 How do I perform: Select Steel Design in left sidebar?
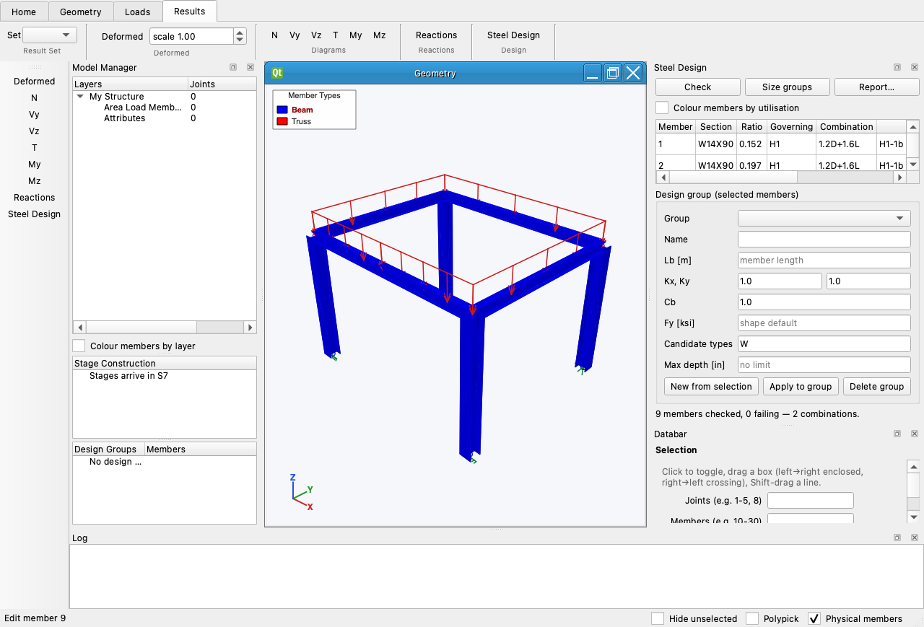pos(35,214)
